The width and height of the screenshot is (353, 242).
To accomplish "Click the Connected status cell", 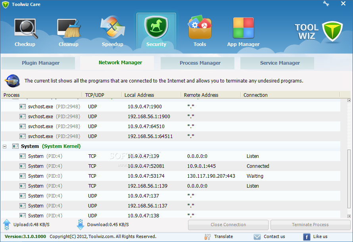I will click(x=258, y=166).
